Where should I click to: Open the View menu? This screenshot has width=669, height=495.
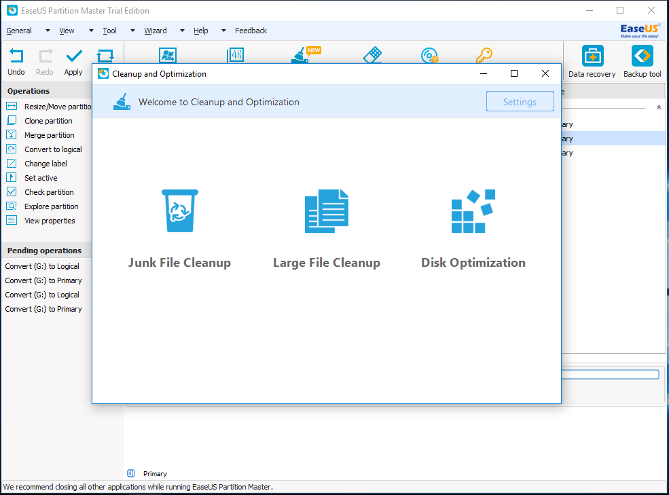(67, 31)
